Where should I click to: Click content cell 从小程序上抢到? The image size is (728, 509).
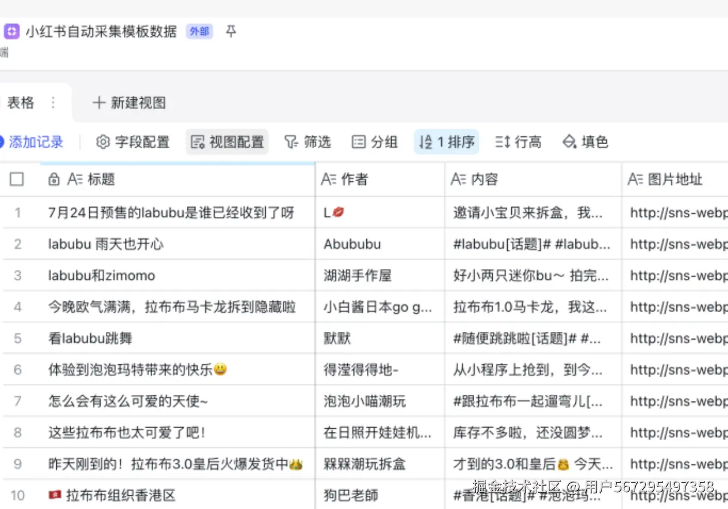pyautogui.click(x=533, y=370)
